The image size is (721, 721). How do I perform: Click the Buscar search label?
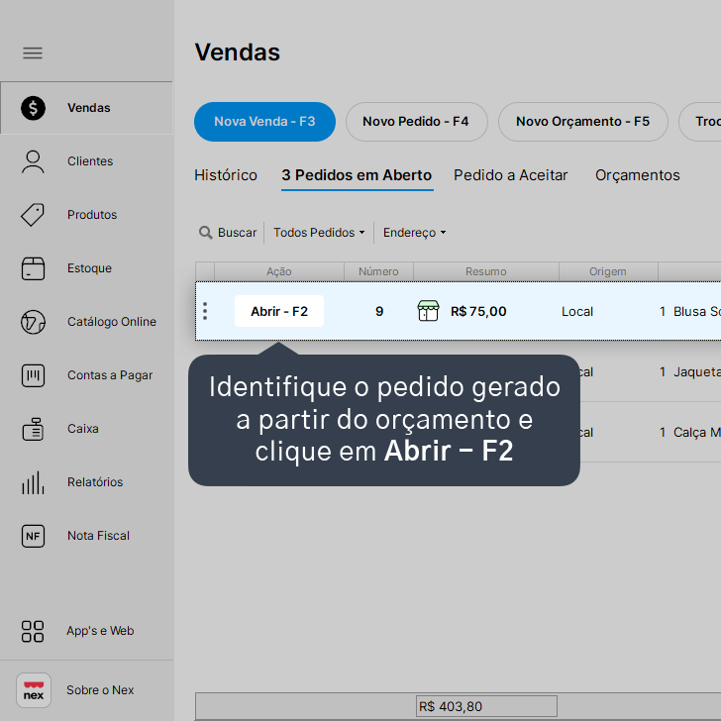(238, 233)
